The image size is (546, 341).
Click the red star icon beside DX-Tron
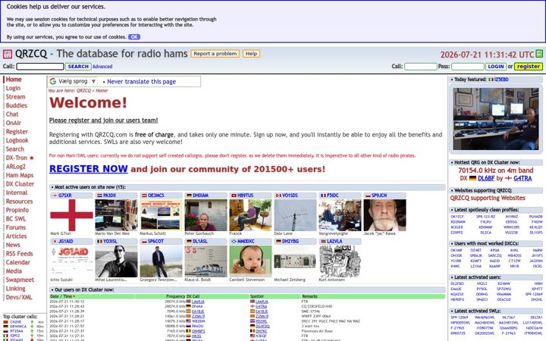32,158
